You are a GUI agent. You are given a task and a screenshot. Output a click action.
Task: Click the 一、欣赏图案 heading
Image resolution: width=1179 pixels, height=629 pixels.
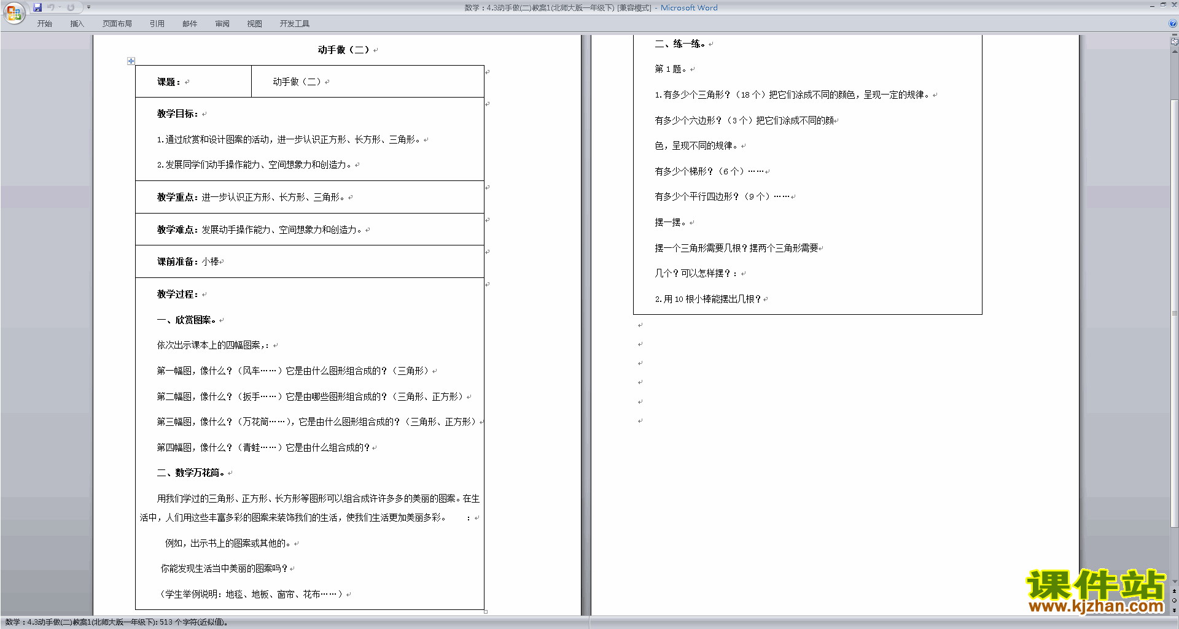187,320
